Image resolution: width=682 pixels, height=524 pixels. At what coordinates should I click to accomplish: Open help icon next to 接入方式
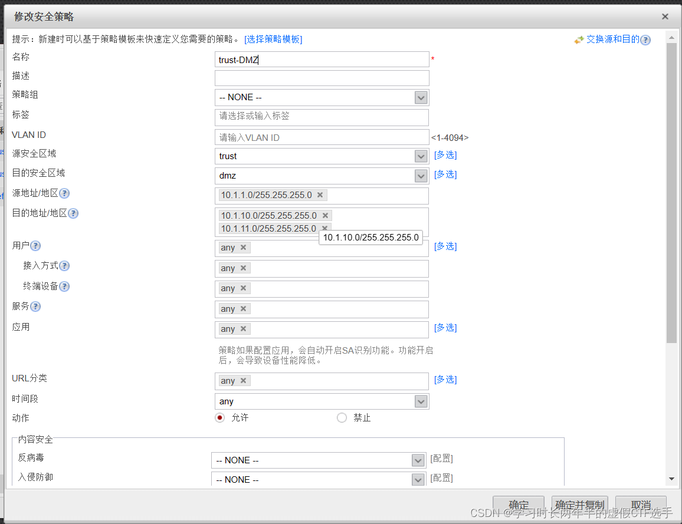coord(64,266)
